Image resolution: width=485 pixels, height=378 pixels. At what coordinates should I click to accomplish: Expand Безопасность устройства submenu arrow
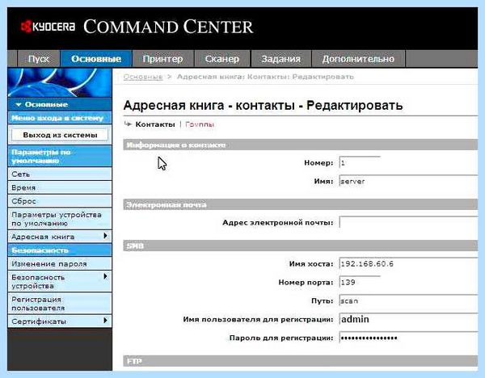(105, 276)
